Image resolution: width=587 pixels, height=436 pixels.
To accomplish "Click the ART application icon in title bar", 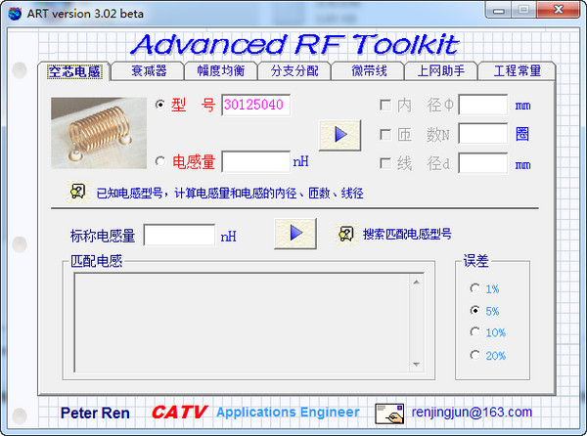I will point(15,12).
